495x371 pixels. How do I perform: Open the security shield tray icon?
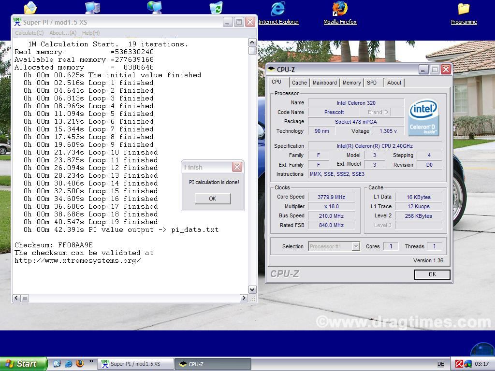[467, 364]
